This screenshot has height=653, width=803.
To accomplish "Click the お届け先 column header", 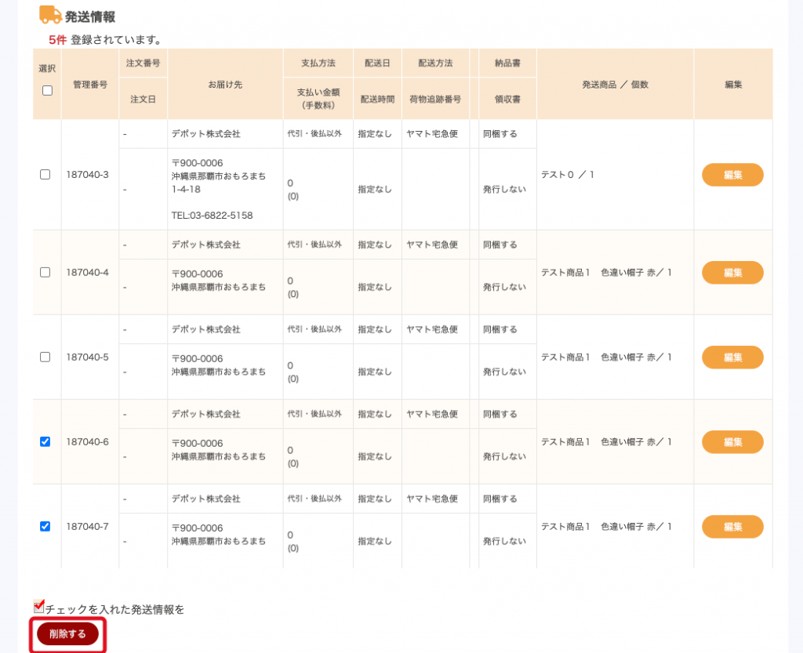I will coord(225,84).
